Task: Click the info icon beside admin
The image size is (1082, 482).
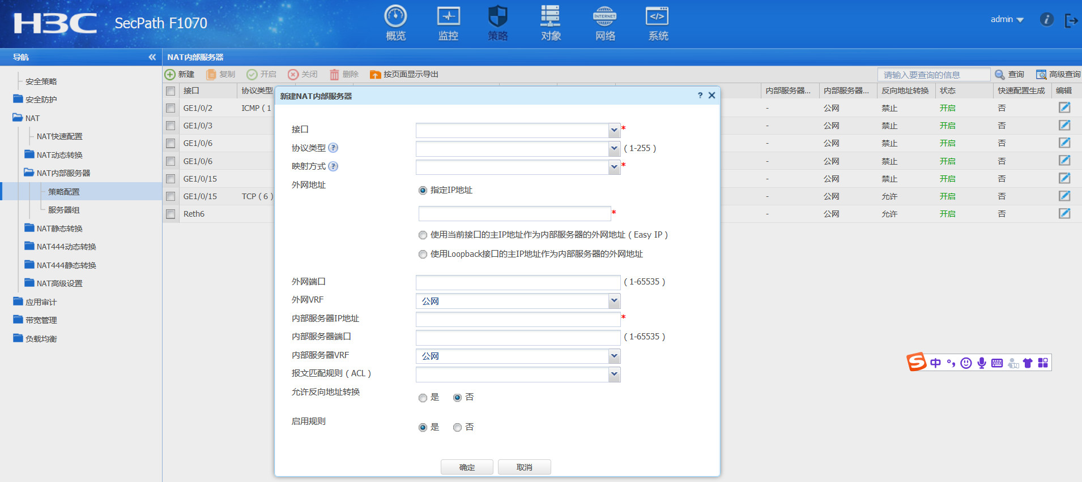Action: click(1046, 20)
